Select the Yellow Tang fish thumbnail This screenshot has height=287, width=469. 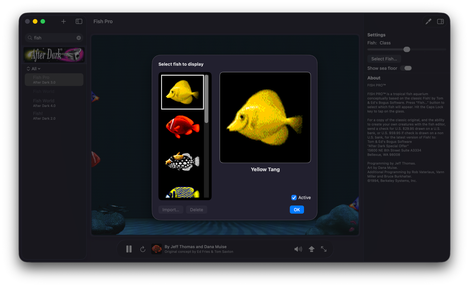(x=182, y=92)
